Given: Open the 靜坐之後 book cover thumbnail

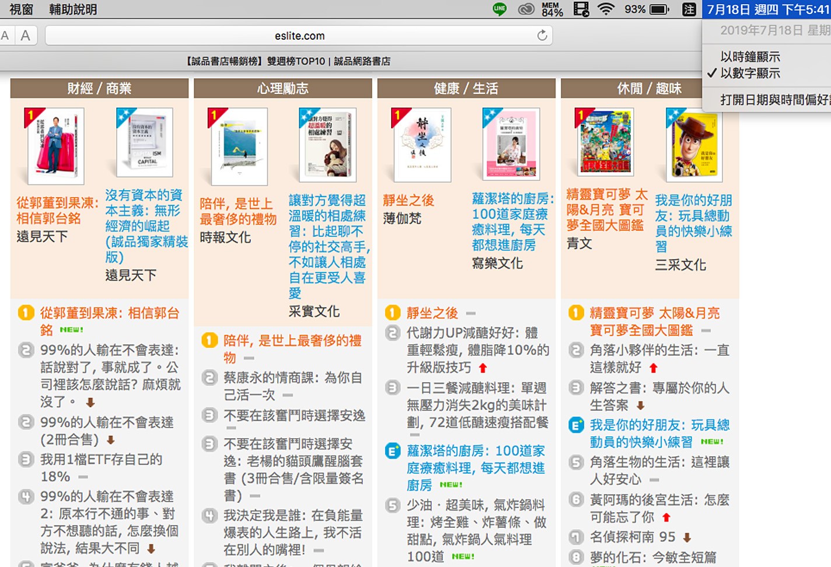Looking at the screenshot, I should (423, 145).
